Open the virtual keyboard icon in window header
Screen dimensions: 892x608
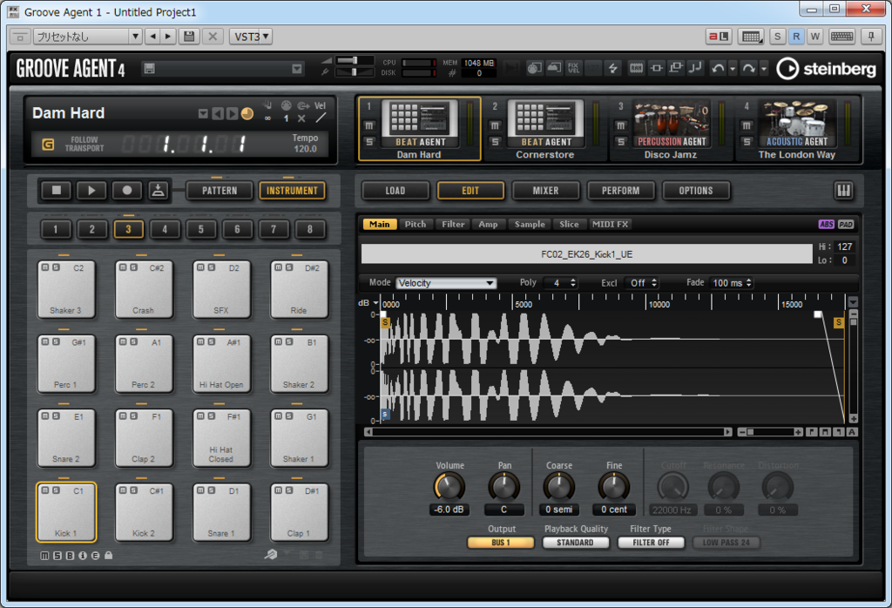click(841, 37)
